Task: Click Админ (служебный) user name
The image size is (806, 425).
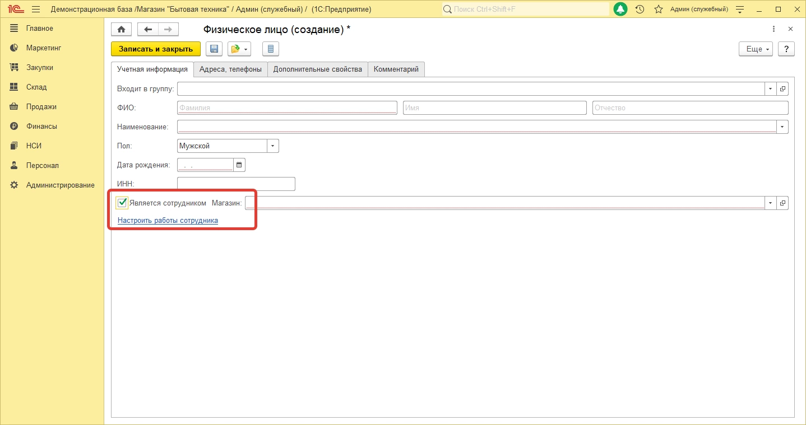Action: point(700,10)
